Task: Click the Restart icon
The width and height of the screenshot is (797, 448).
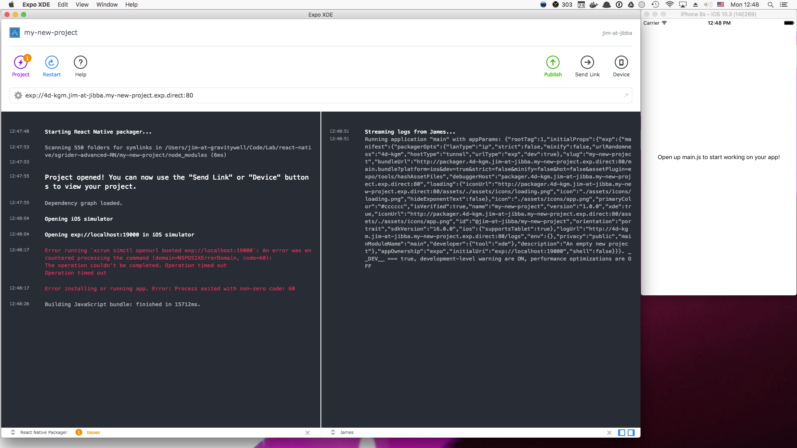Action: click(x=51, y=63)
